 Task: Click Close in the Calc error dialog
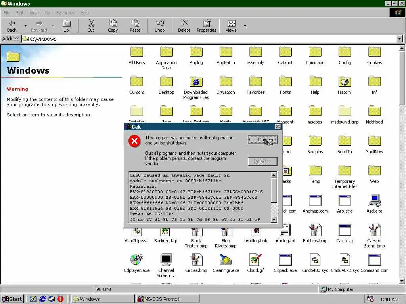tap(262, 140)
